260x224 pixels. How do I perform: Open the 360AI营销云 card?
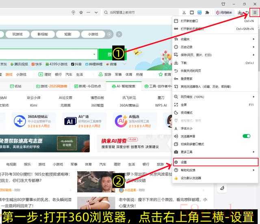click(x=34, y=121)
